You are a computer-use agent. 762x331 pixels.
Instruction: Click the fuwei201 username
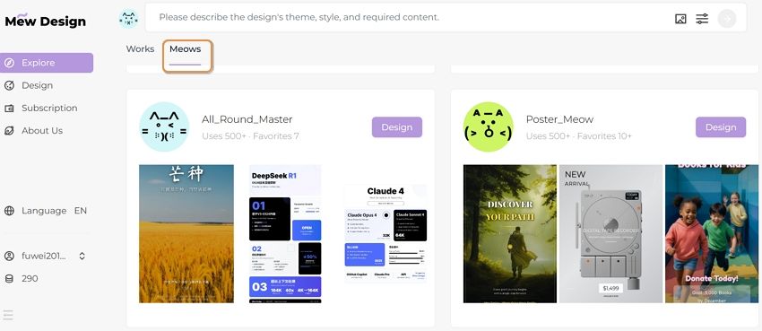click(44, 256)
